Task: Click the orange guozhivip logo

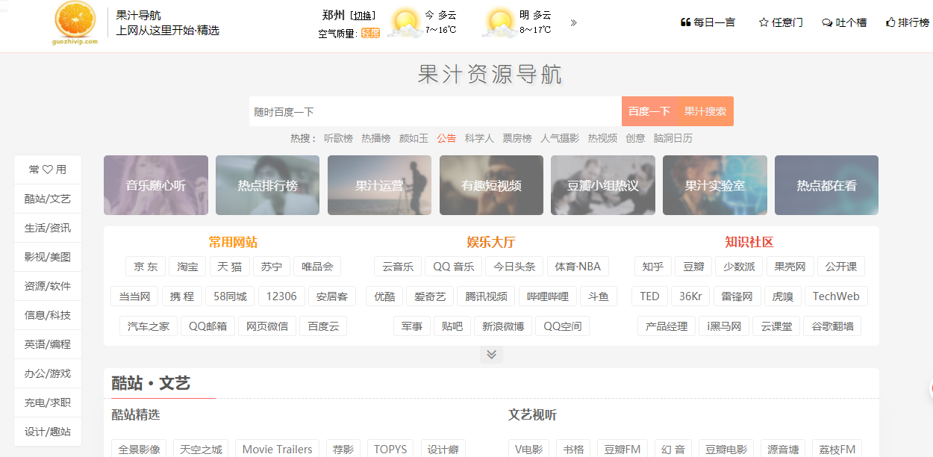Action: [75, 22]
